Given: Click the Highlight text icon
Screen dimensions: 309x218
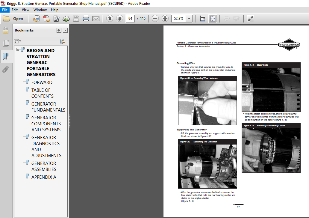Looking at the screenshot, I should (236, 19).
